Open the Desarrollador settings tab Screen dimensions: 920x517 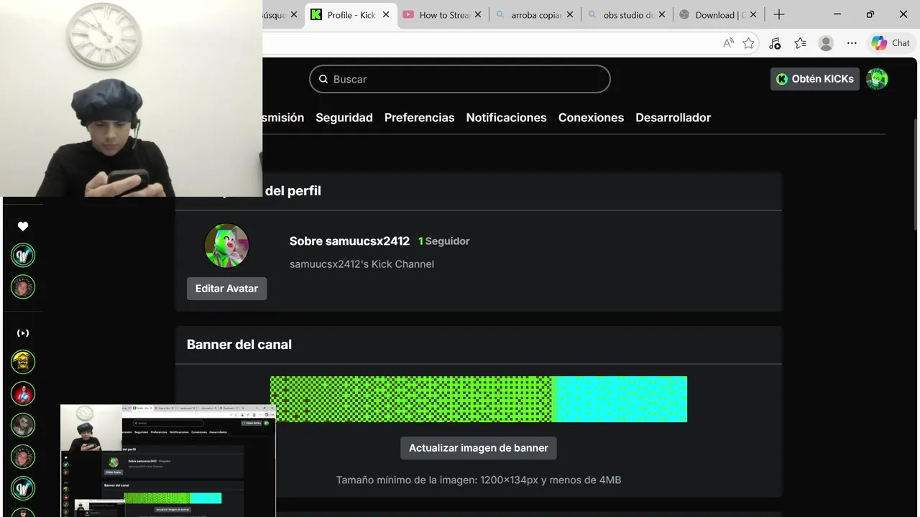(x=673, y=118)
